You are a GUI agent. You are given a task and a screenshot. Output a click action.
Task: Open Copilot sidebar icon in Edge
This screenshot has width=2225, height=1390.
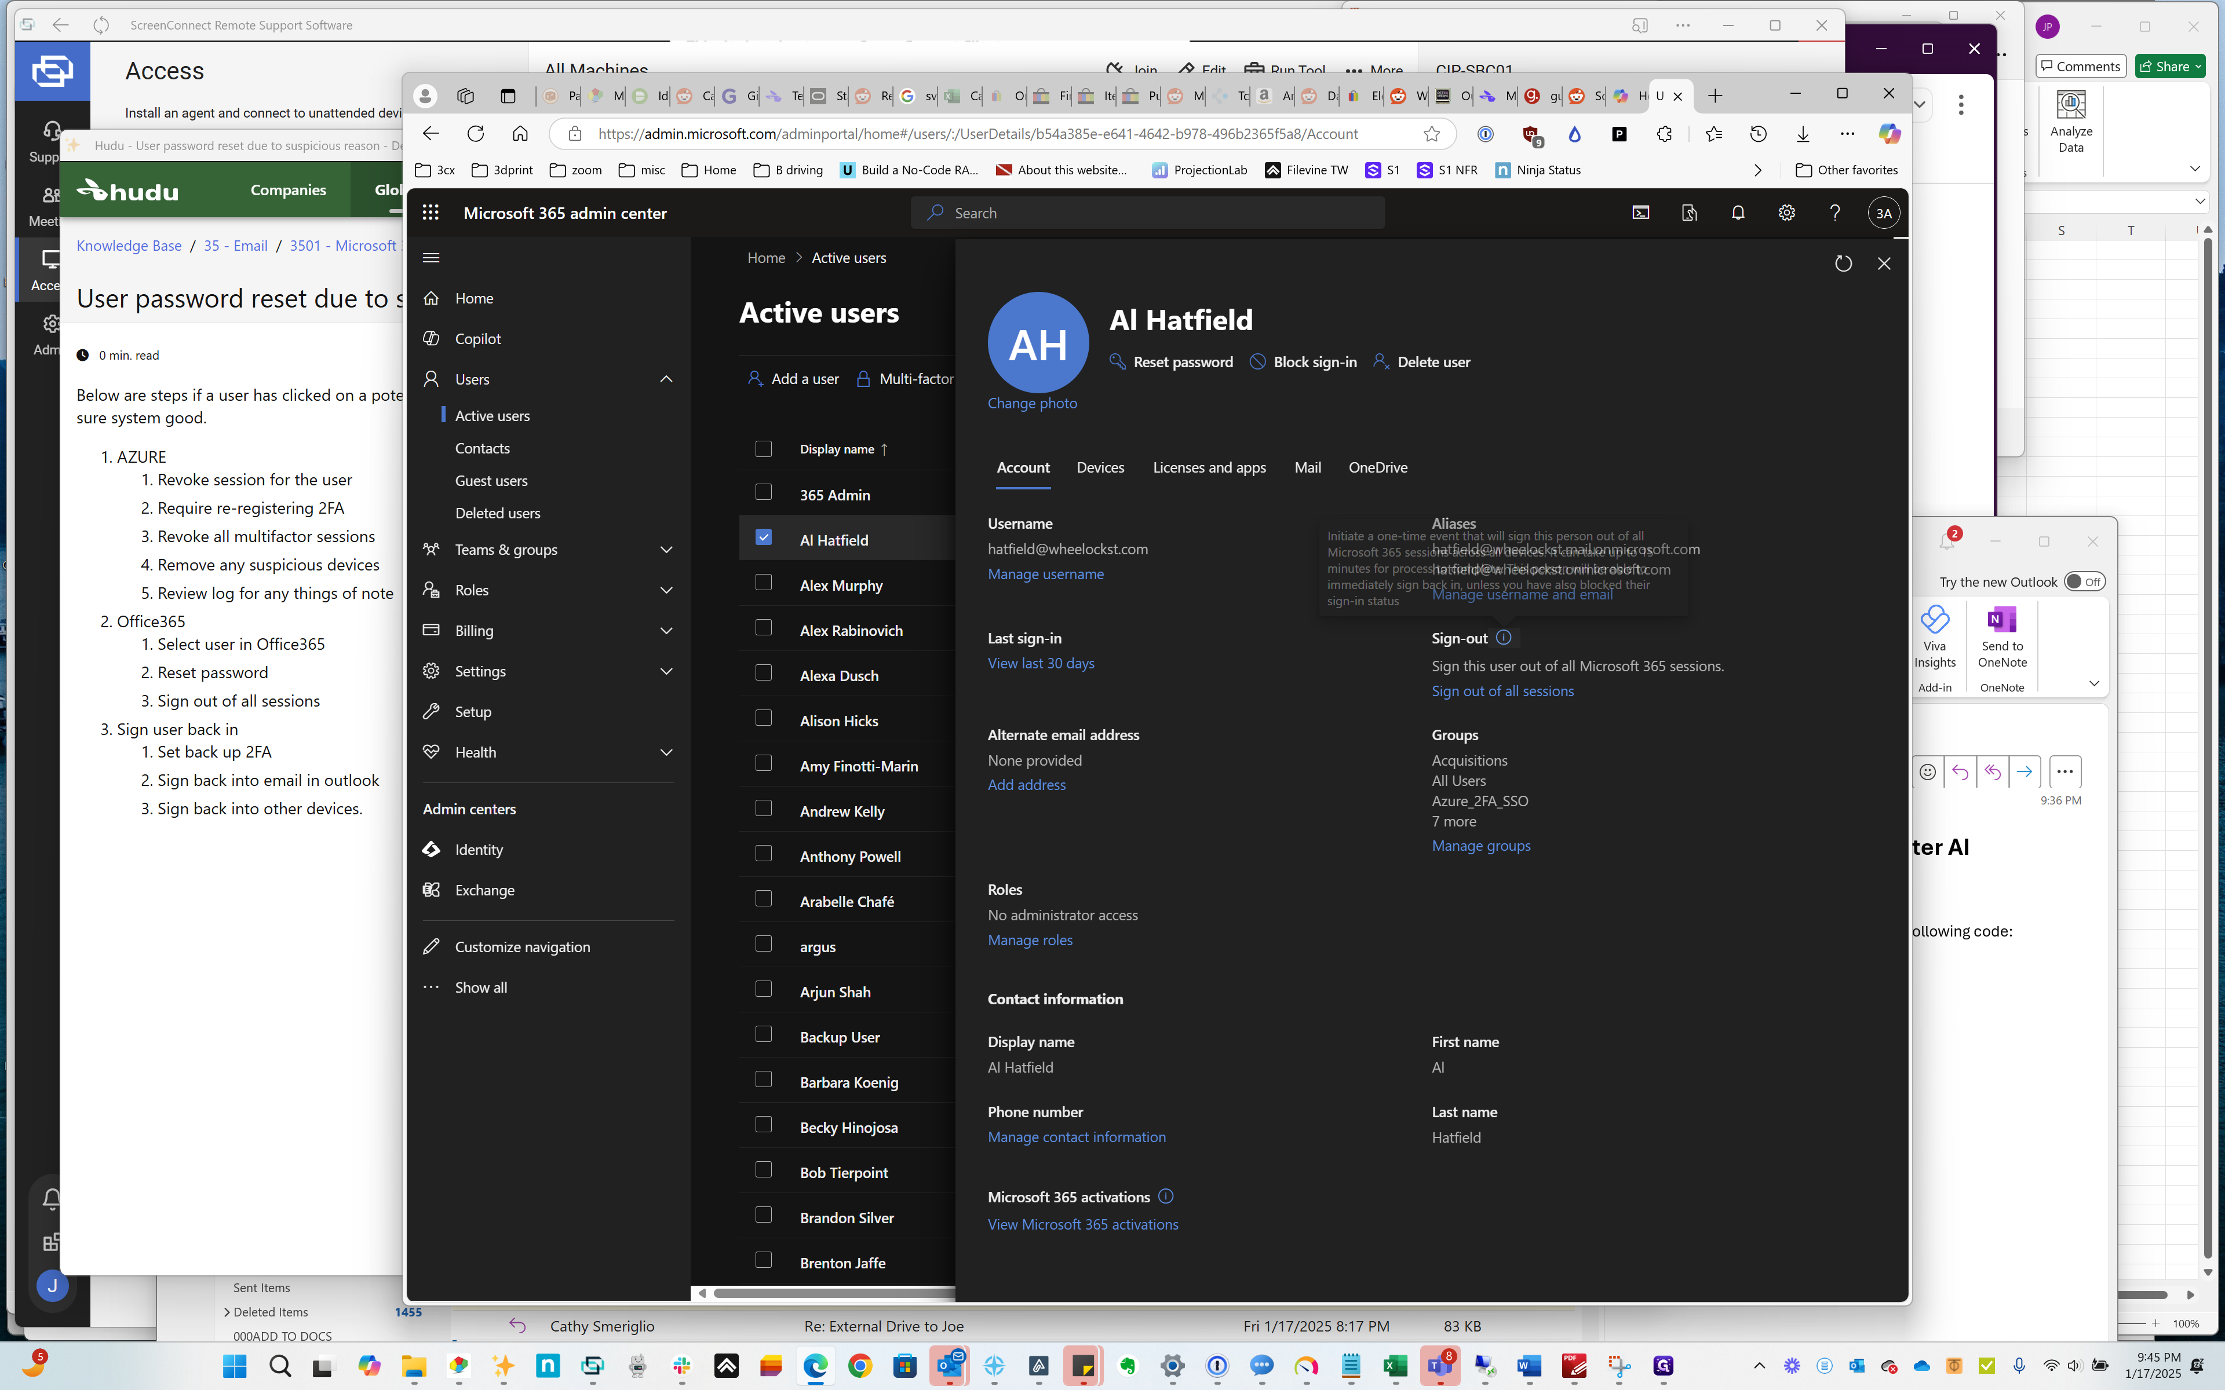[1890, 134]
